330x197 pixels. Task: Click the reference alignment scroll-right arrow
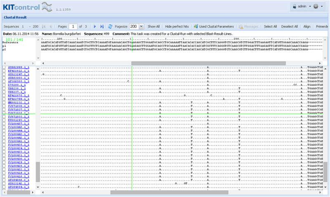(320, 63)
